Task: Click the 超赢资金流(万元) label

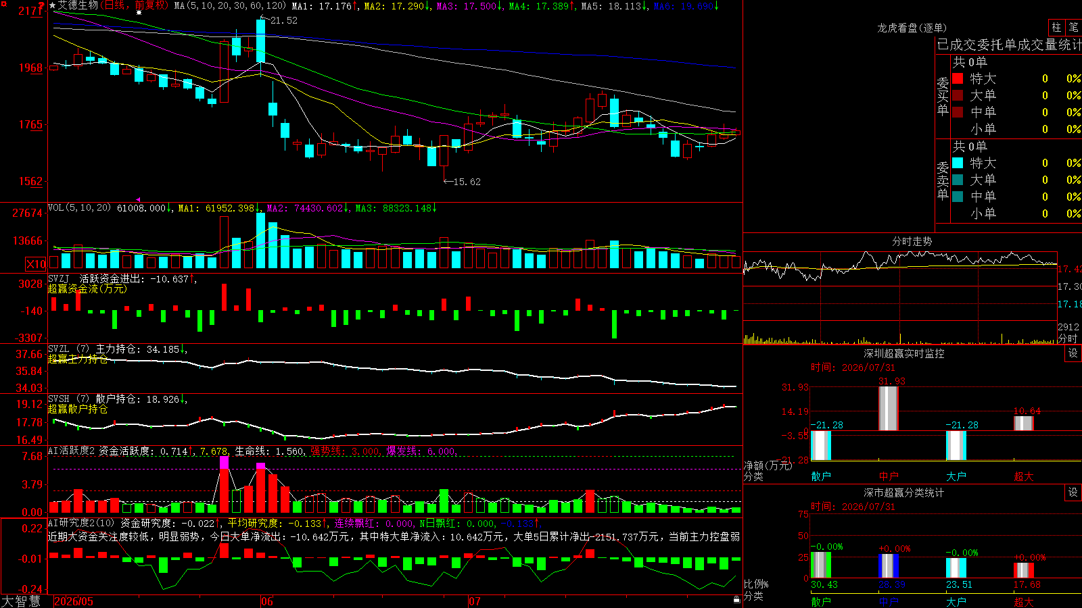Action: (x=87, y=288)
